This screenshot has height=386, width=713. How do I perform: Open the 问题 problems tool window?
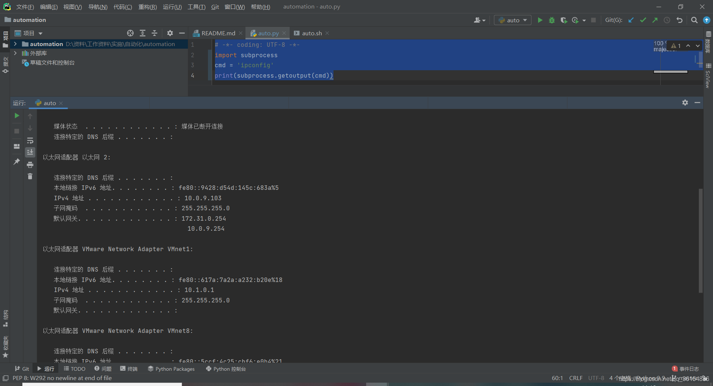pos(103,369)
